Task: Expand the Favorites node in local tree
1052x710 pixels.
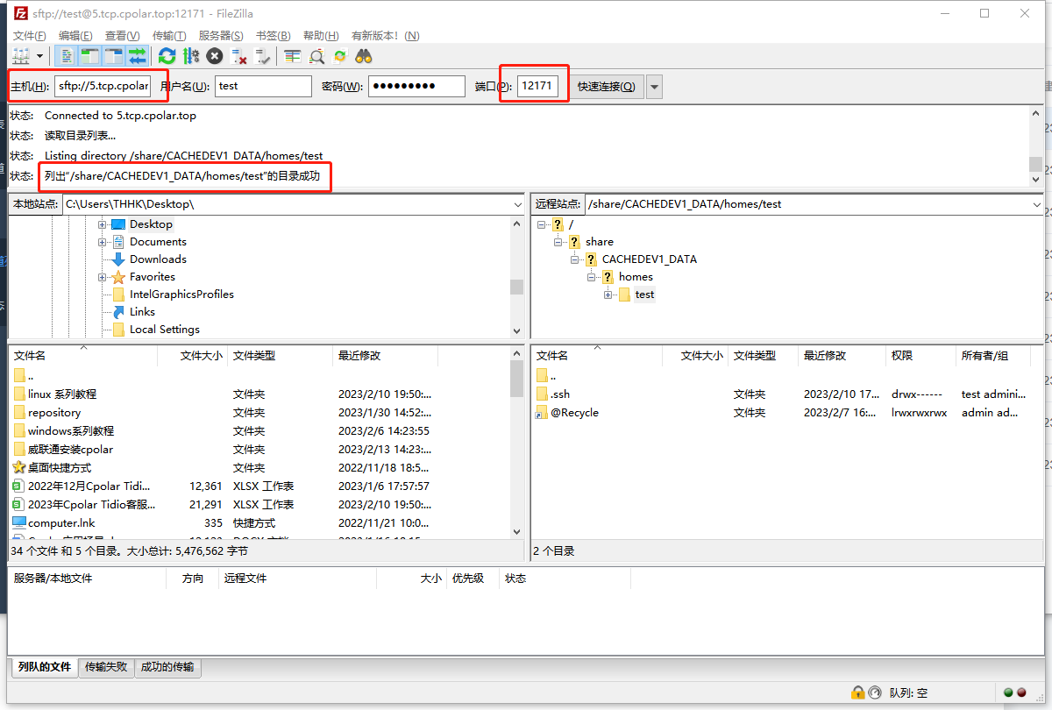Action: [103, 277]
